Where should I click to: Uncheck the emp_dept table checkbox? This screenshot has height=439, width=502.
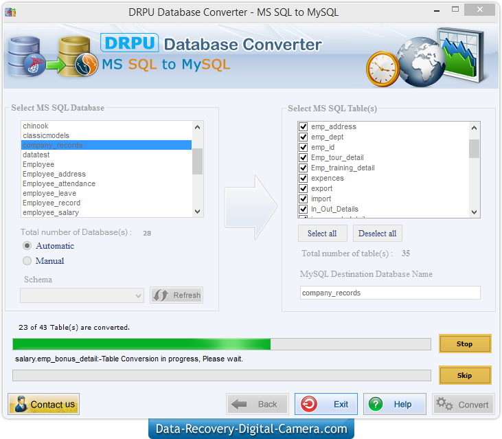pos(303,137)
